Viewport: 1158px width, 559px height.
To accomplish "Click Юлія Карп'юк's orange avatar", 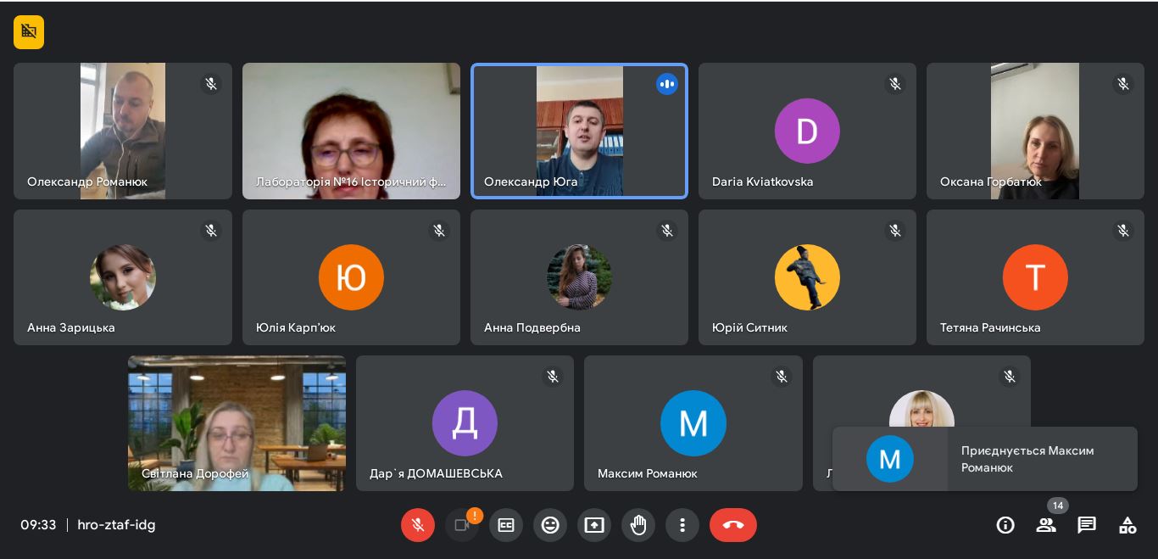I will [351, 277].
